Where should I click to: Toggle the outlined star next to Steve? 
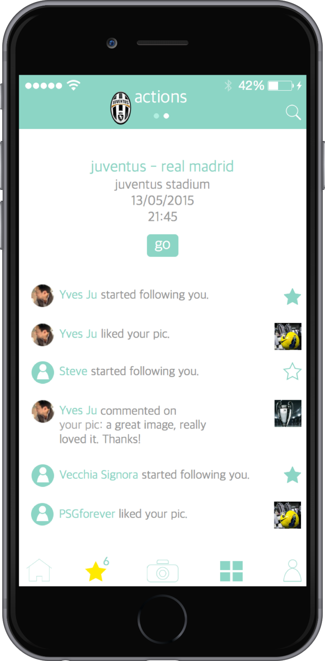(292, 371)
